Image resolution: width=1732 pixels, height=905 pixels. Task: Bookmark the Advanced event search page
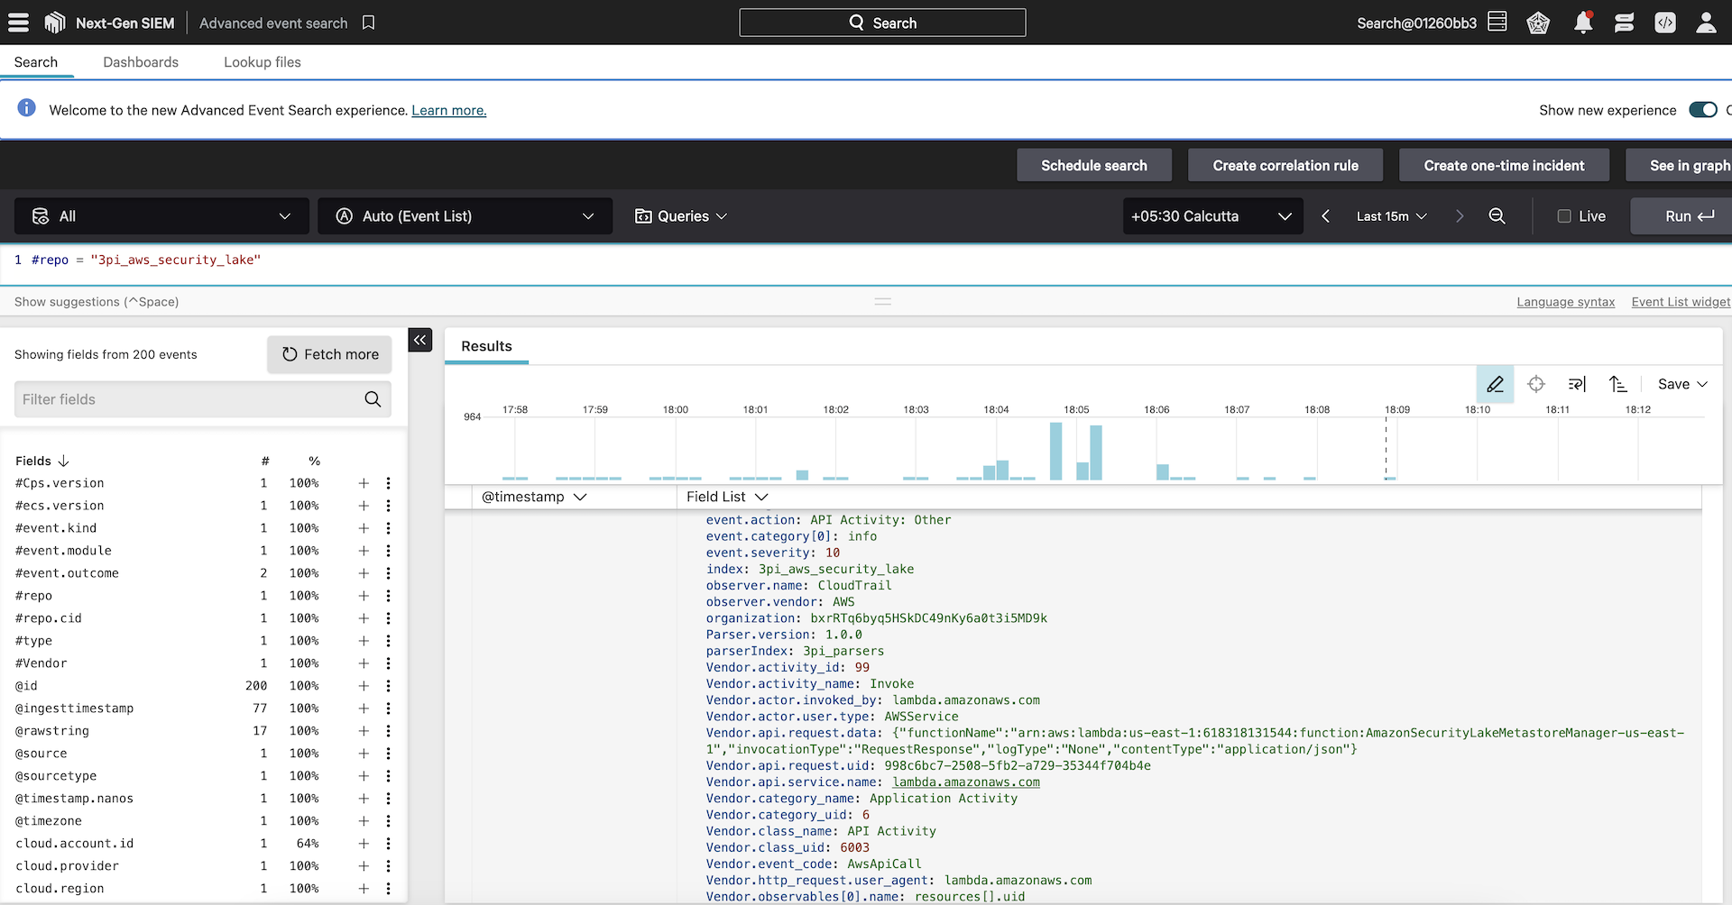click(368, 23)
